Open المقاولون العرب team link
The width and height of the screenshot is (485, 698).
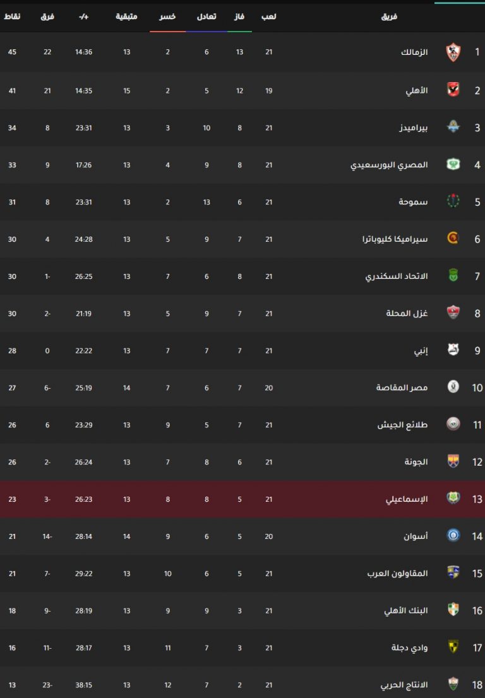click(x=397, y=573)
